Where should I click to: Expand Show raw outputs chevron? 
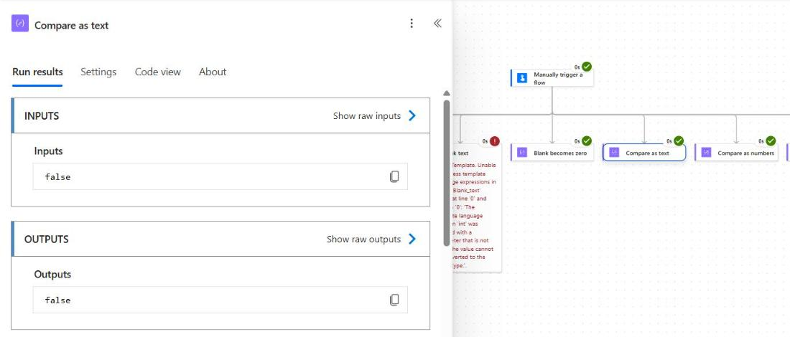pos(412,239)
